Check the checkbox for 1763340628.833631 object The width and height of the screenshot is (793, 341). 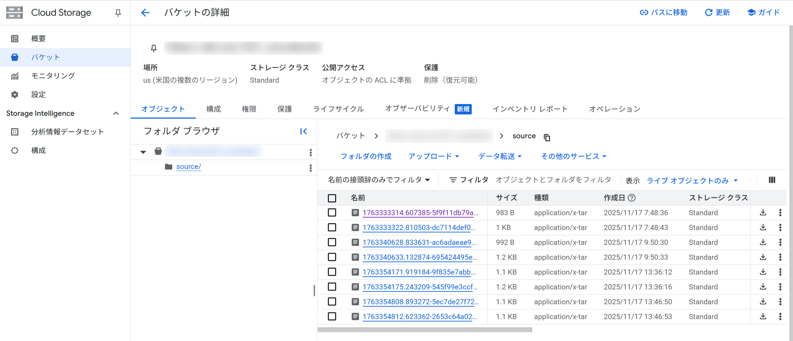click(x=332, y=242)
